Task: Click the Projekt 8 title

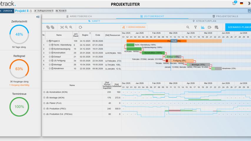Action: (x=21, y=11)
